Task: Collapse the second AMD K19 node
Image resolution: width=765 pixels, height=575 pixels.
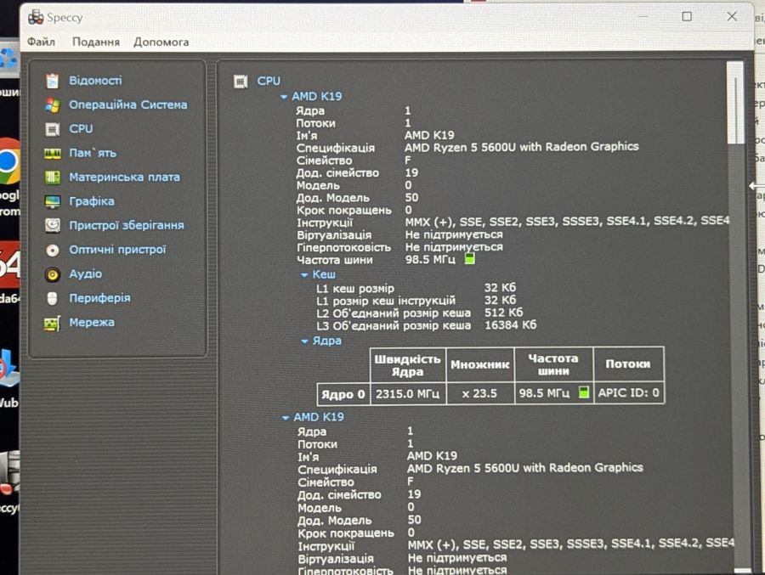Action: tap(286, 418)
